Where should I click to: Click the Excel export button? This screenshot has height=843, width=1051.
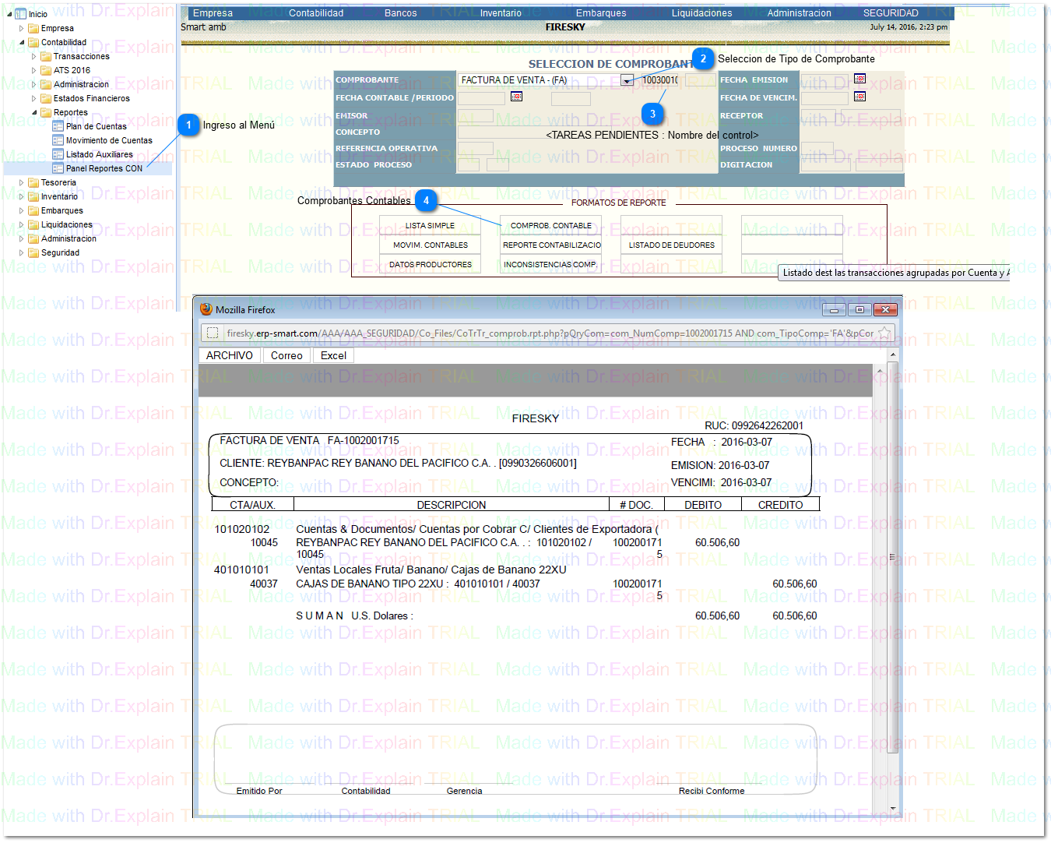pyautogui.click(x=333, y=355)
